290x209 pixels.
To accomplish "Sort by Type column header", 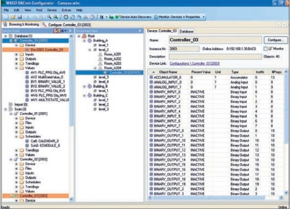I will click(235, 72).
